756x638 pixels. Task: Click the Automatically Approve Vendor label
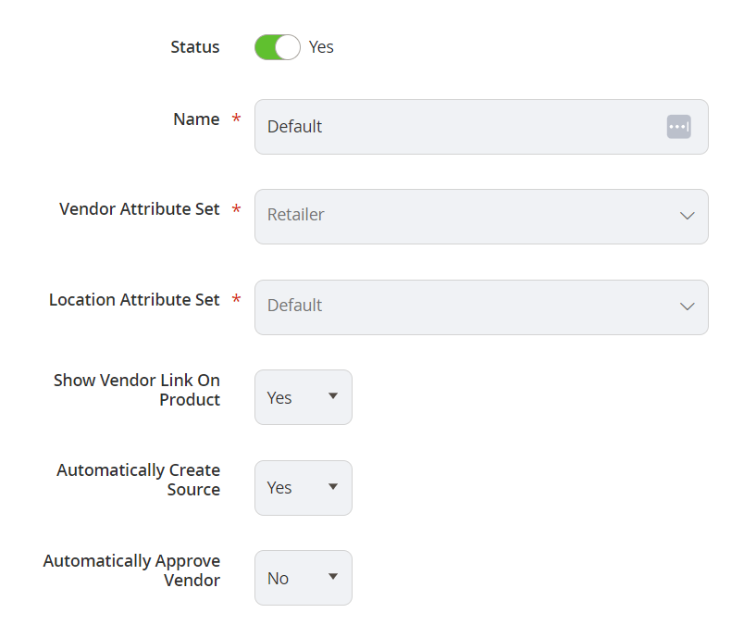pos(131,570)
